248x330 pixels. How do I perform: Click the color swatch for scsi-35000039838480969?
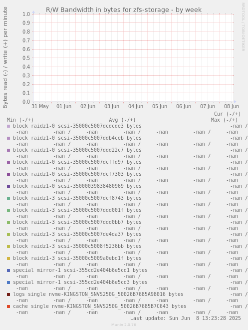[8, 186]
